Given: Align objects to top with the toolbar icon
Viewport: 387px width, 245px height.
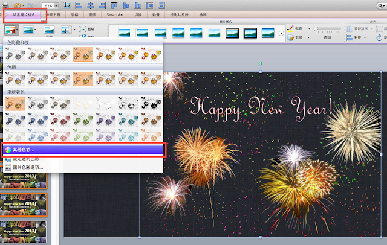Looking at the screenshot, I should coord(114,5).
